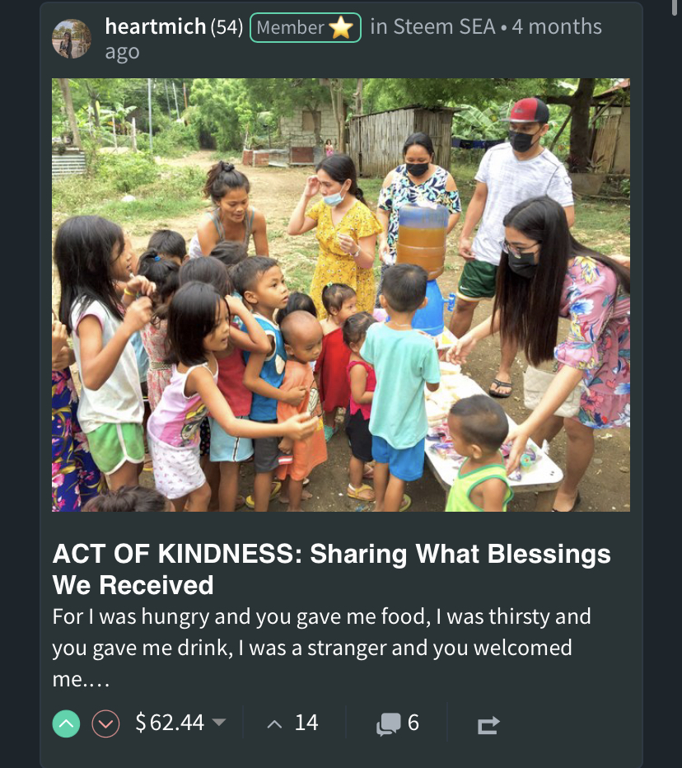The height and width of the screenshot is (768, 682).
Task: Resteem this post using the share arrows icon
Action: (x=488, y=724)
